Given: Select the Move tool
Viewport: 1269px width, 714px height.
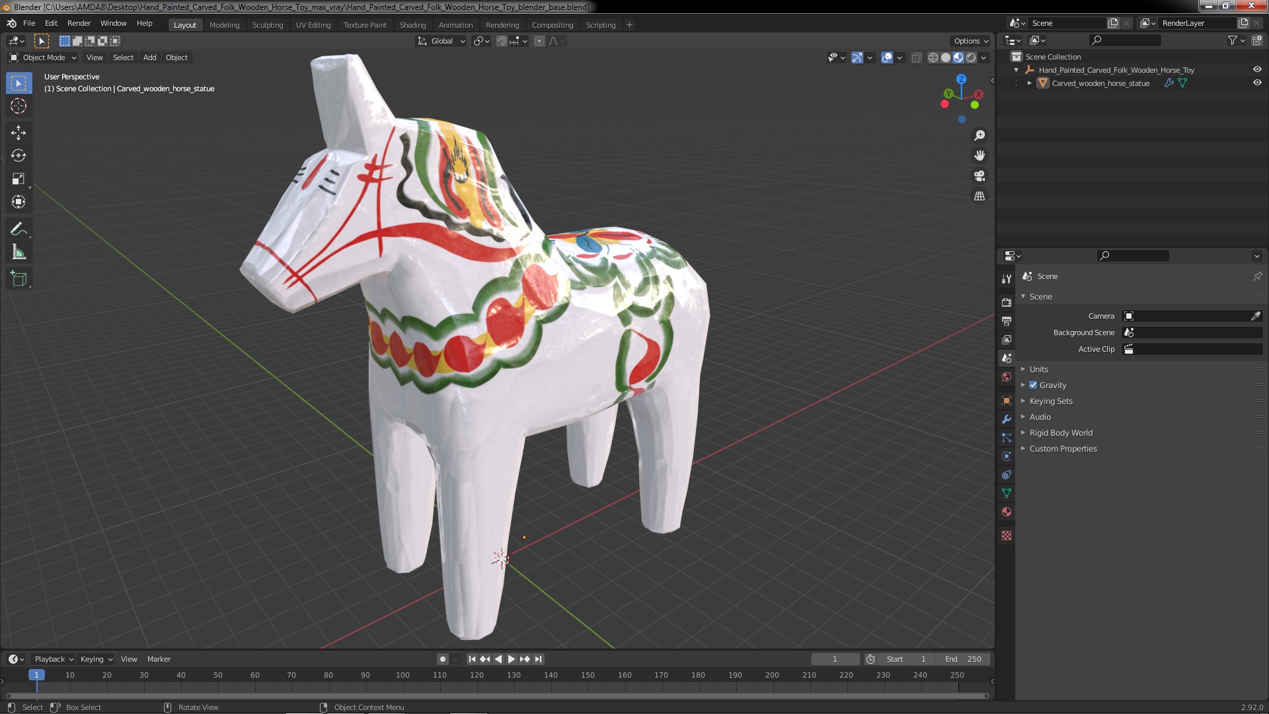Looking at the screenshot, I should coord(19,133).
